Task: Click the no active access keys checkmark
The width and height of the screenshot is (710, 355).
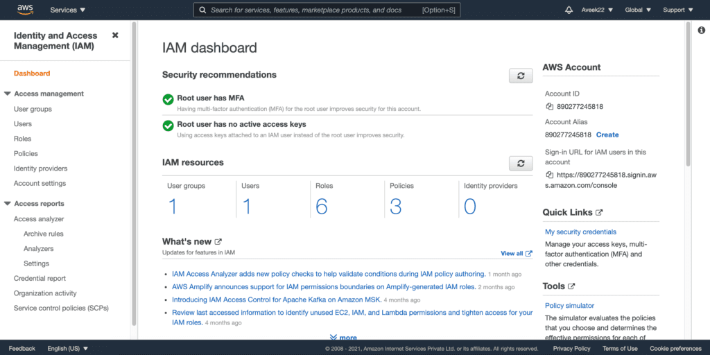Action: pyautogui.click(x=168, y=125)
